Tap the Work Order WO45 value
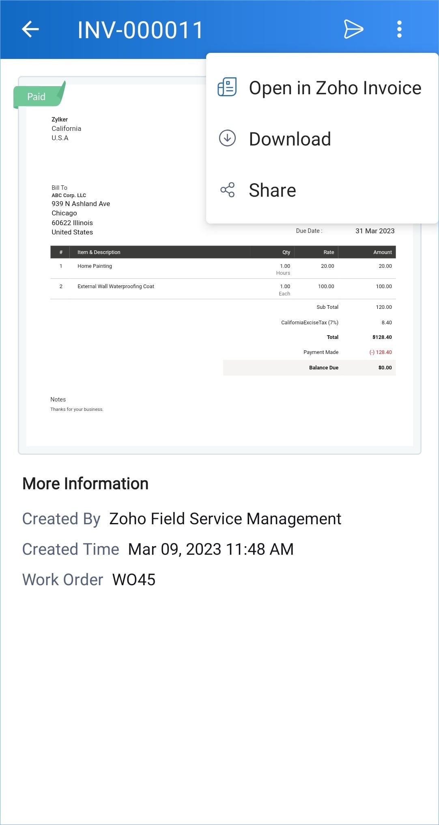 pos(133,580)
